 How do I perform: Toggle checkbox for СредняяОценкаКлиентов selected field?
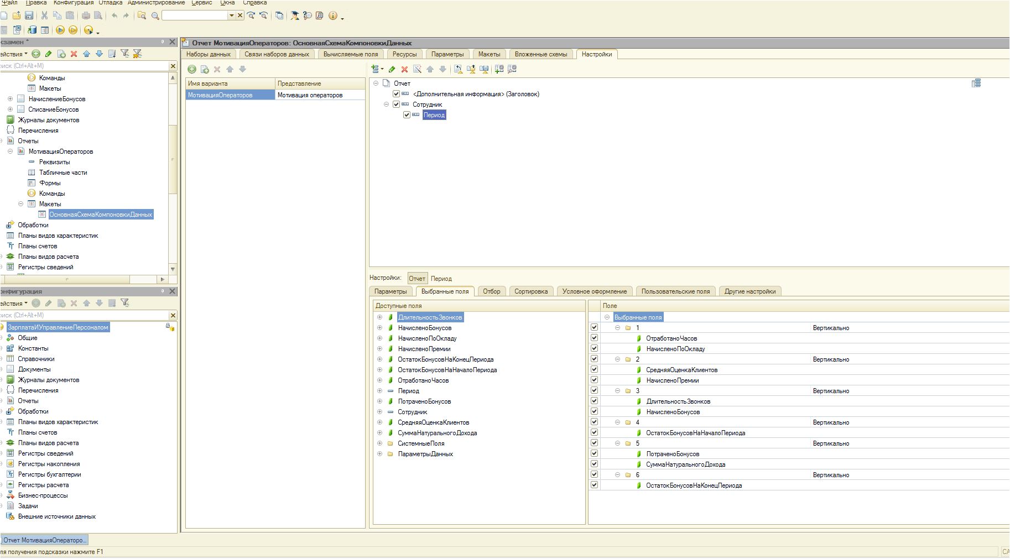(x=595, y=369)
